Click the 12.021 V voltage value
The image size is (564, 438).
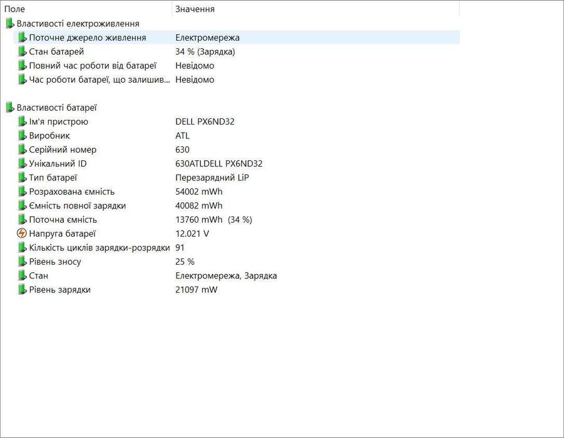pos(192,234)
